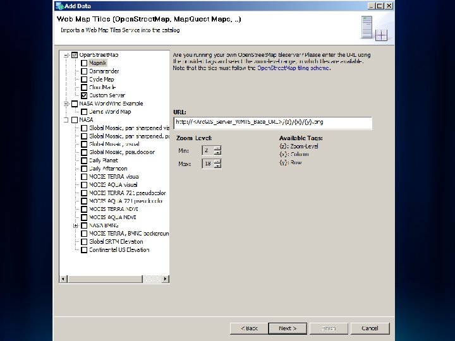Click the horizontal scrollbar thumb in tree

click(x=105, y=279)
